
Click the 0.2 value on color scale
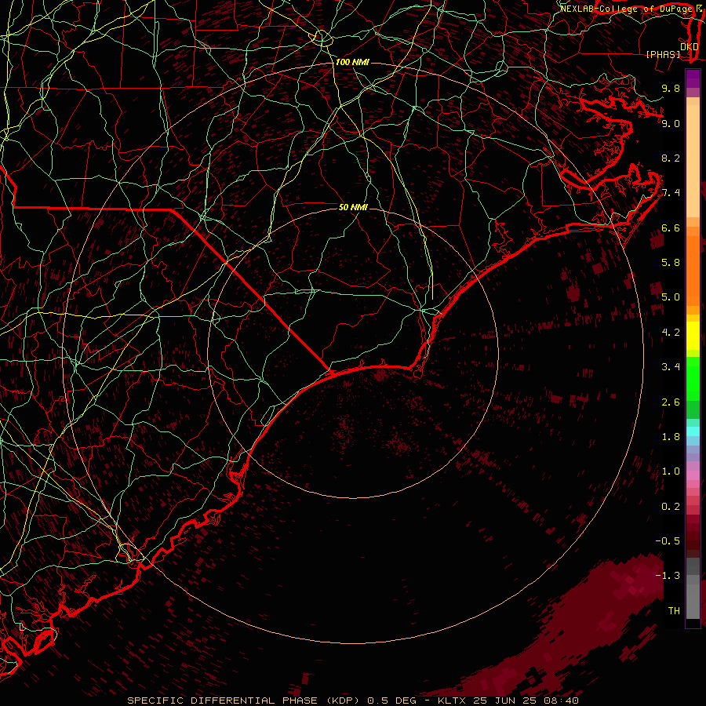coord(671,507)
